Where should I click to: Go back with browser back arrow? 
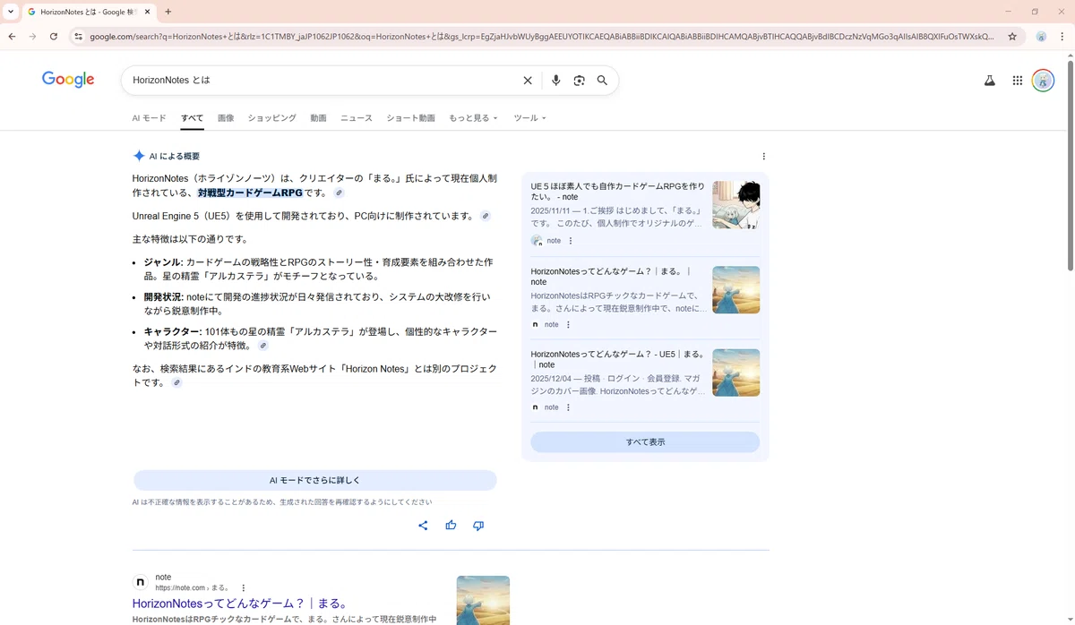12,37
